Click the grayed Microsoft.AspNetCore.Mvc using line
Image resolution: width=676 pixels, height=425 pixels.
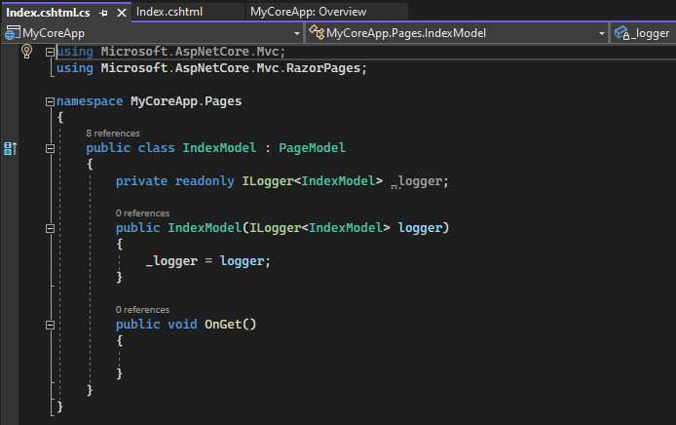tap(170, 52)
